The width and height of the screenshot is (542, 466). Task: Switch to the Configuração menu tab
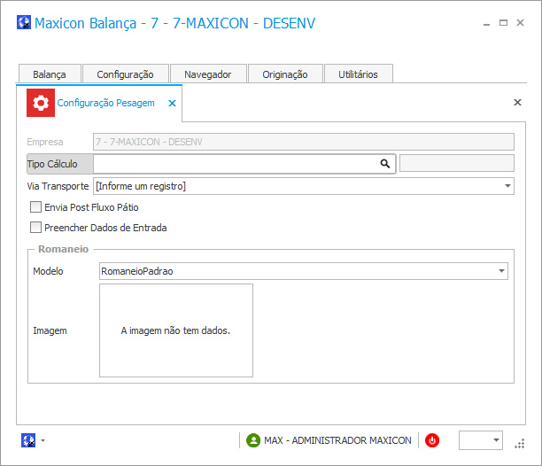126,74
